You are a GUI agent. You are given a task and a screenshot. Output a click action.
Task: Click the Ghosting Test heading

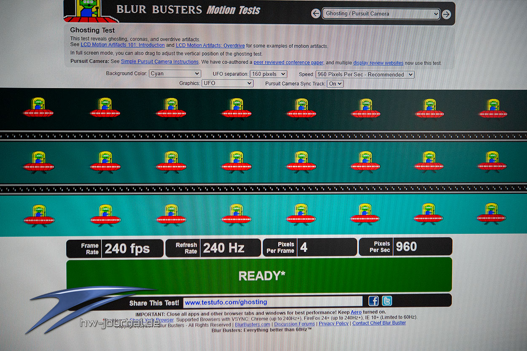click(92, 30)
